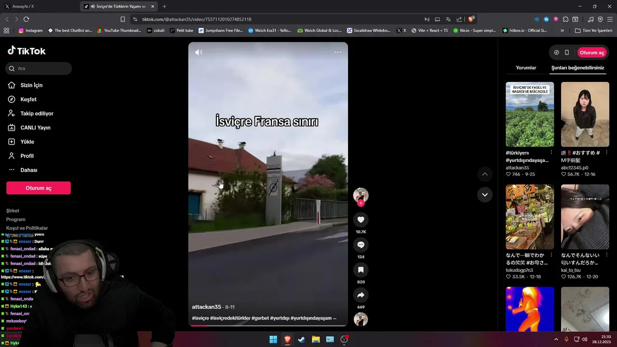The height and width of the screenshot is (347, 617).
Task: Follow attackan35 using the plus badge
Action: click(361, 203)
